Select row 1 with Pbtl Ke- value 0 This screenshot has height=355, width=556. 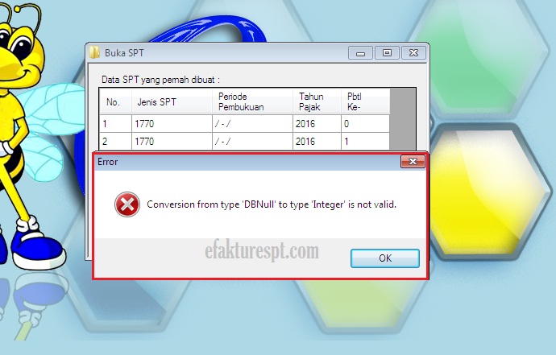[245, 124]
